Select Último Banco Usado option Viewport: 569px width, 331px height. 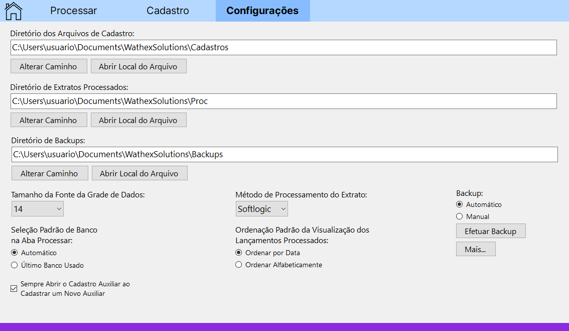tap(15, 265)
